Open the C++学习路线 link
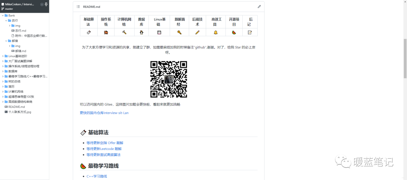The image size is (407, 180). coord(96,176)
